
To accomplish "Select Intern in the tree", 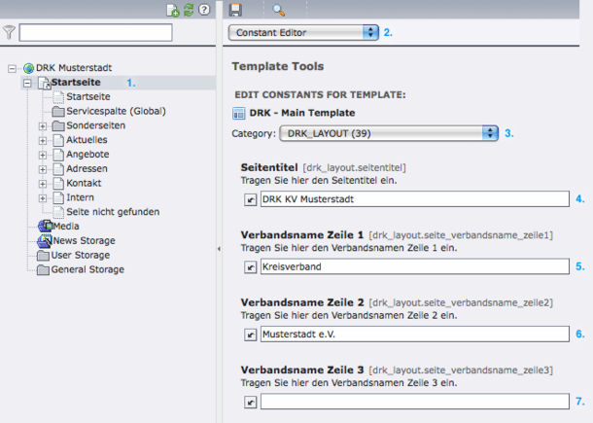I will click(80, 197).
